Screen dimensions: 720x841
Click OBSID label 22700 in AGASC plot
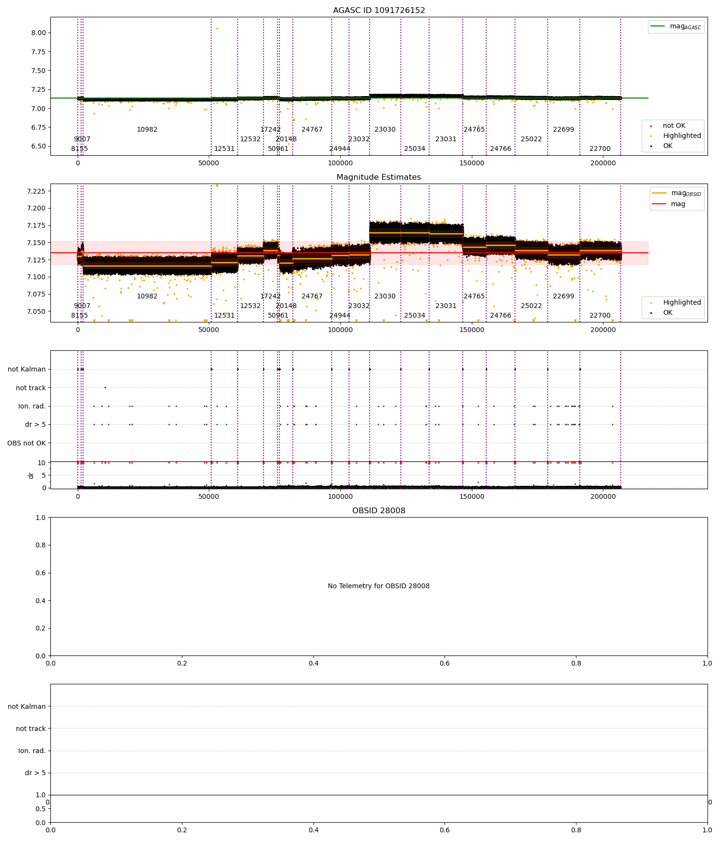coord(600,149)
